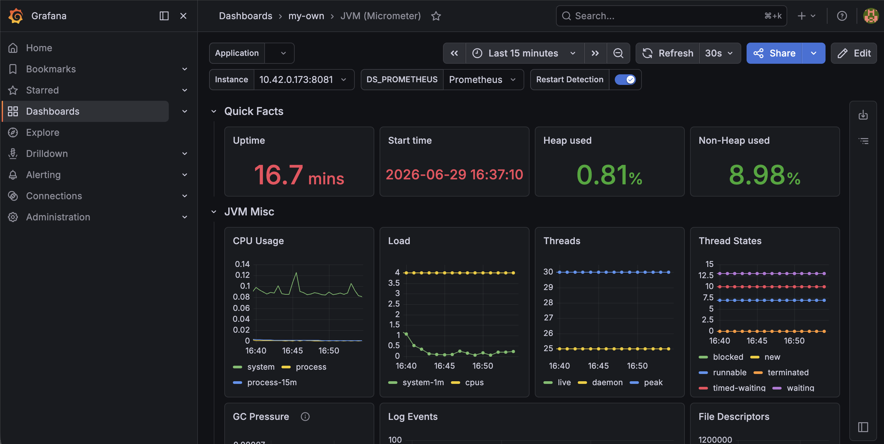Open the user profile avatar
Image resolution: width=884 pixels, height=444 pixels.
[x=871, y=16]
